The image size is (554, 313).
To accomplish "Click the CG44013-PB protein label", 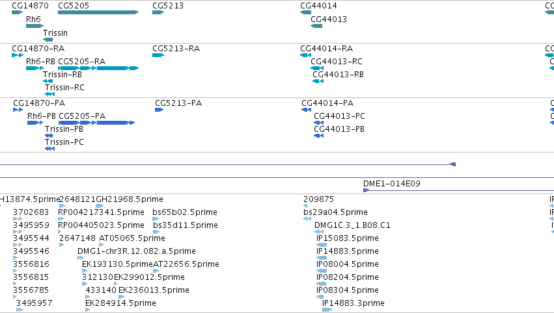I will pyautogui.click(x=339, y=129).
